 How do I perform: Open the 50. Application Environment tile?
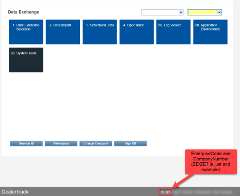(210, 32)
